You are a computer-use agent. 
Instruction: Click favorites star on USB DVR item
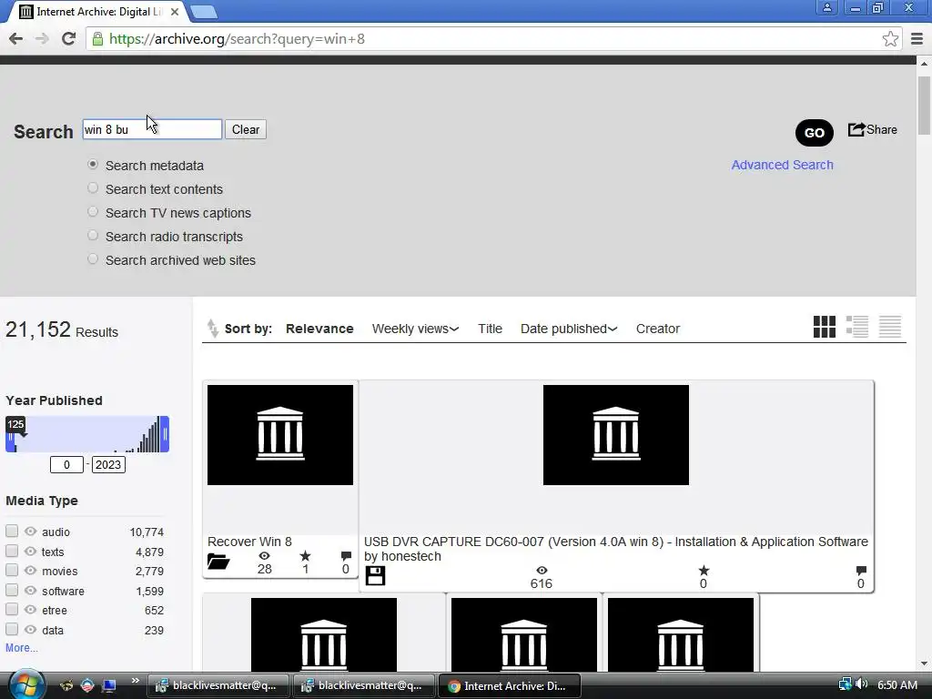[x=704, y=571]
